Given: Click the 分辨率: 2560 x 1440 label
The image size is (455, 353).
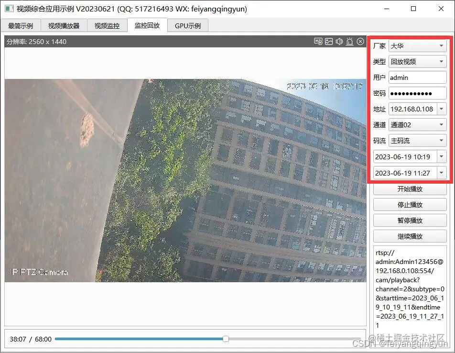Looking at the screenshot, I should (x=36, y=42).
